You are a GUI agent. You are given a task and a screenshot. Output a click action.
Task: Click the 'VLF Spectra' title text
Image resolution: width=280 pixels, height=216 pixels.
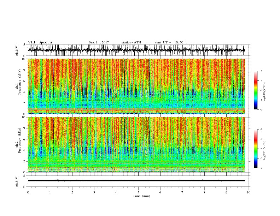[40, 42]
